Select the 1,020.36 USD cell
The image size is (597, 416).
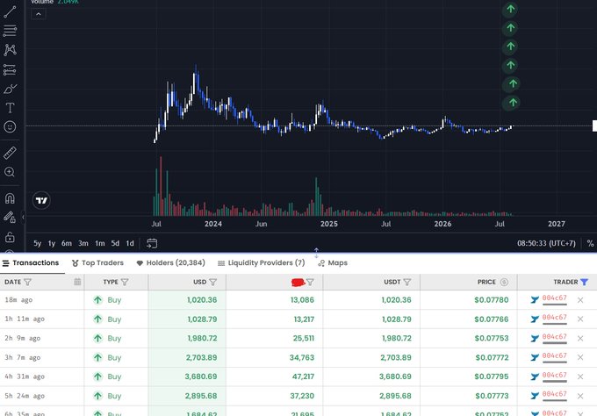coord(187,300)
